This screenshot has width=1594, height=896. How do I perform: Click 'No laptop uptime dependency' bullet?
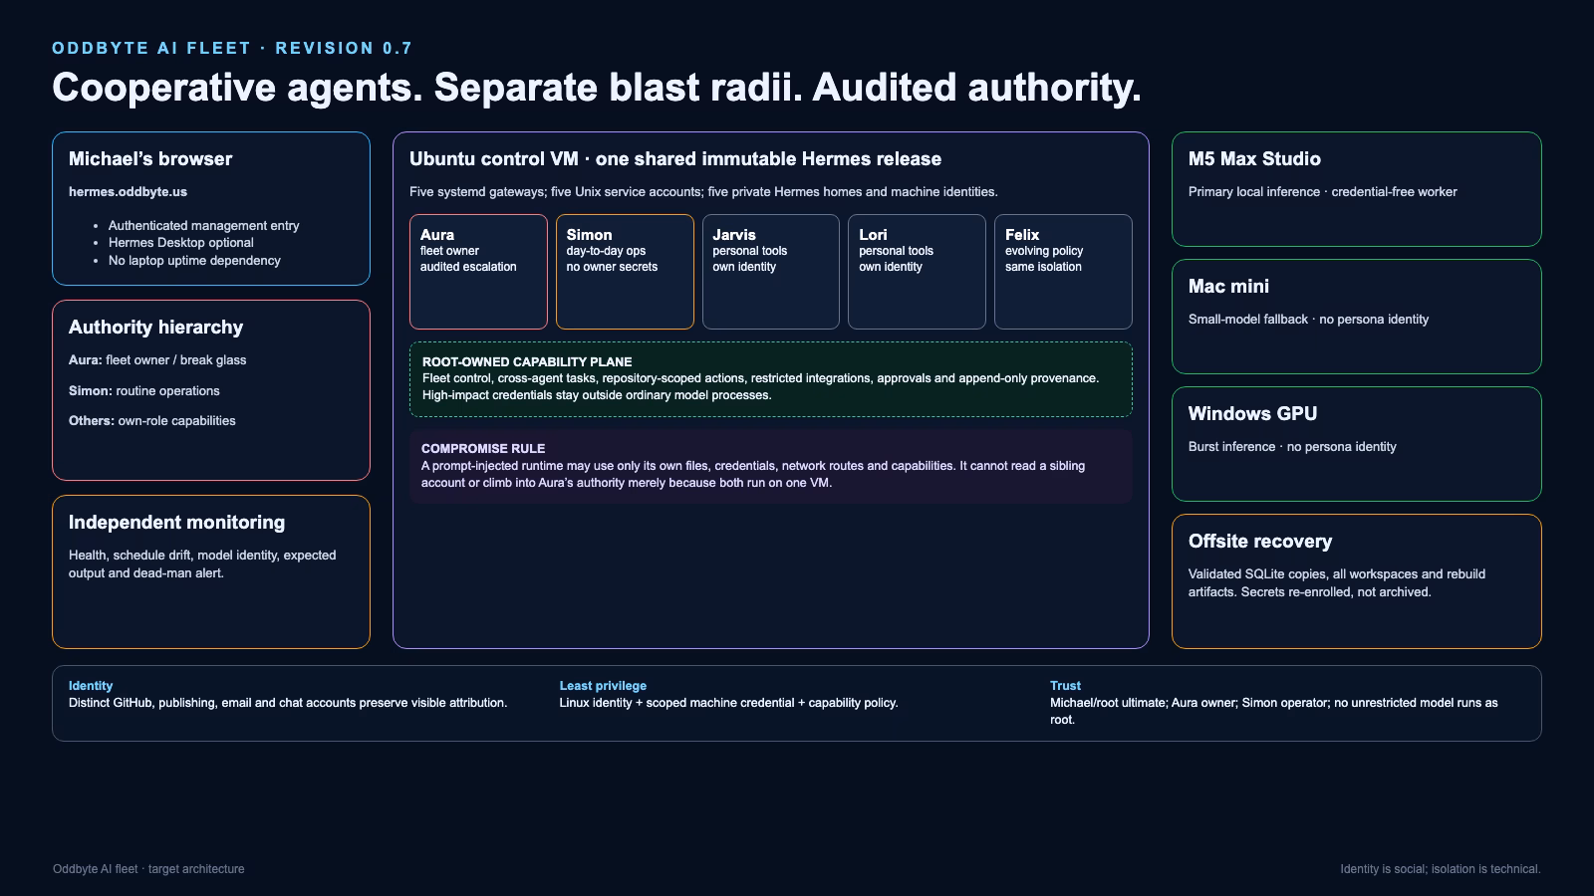click(194, 261)
